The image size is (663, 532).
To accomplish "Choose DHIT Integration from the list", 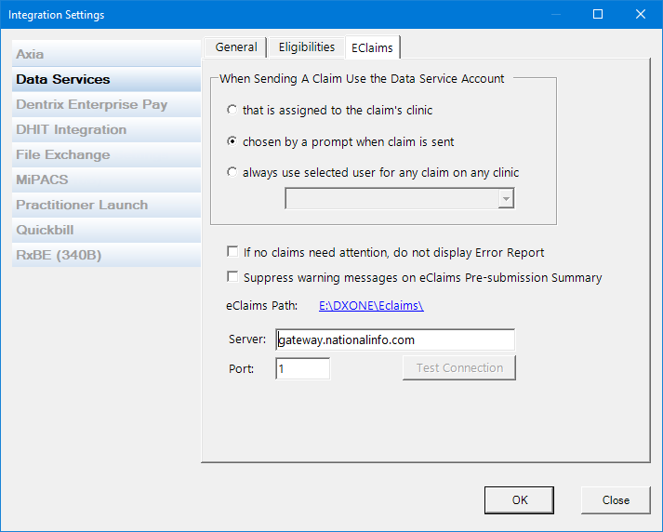I will (x=71, y=130).
